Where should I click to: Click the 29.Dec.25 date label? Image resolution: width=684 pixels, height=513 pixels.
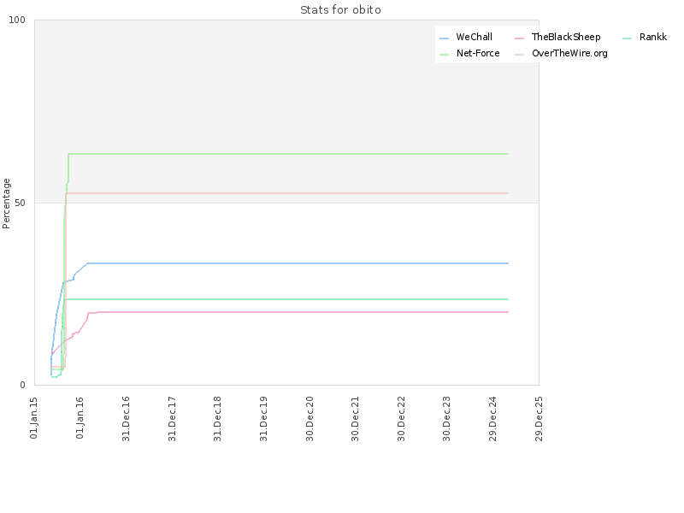(x=539, y=419)
